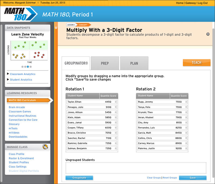Click drag handle for Imran, Khaleel
Screen dimensions: 215x184
point(186,117)
